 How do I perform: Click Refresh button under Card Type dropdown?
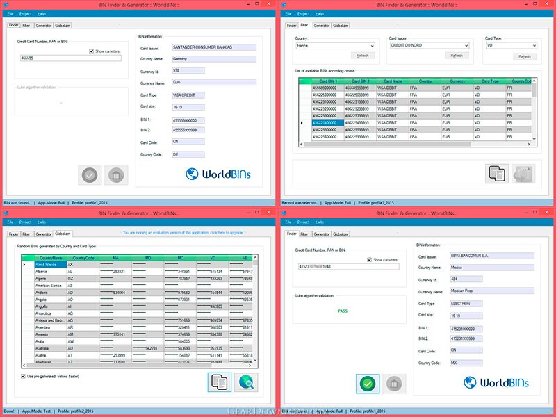click(525, 56)
